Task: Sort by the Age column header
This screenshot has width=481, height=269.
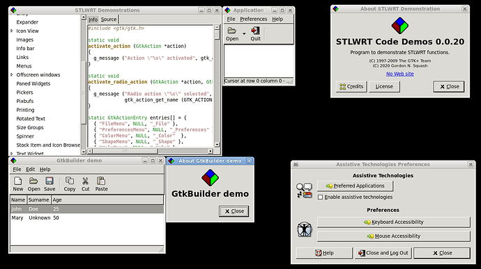Action: 107,199
